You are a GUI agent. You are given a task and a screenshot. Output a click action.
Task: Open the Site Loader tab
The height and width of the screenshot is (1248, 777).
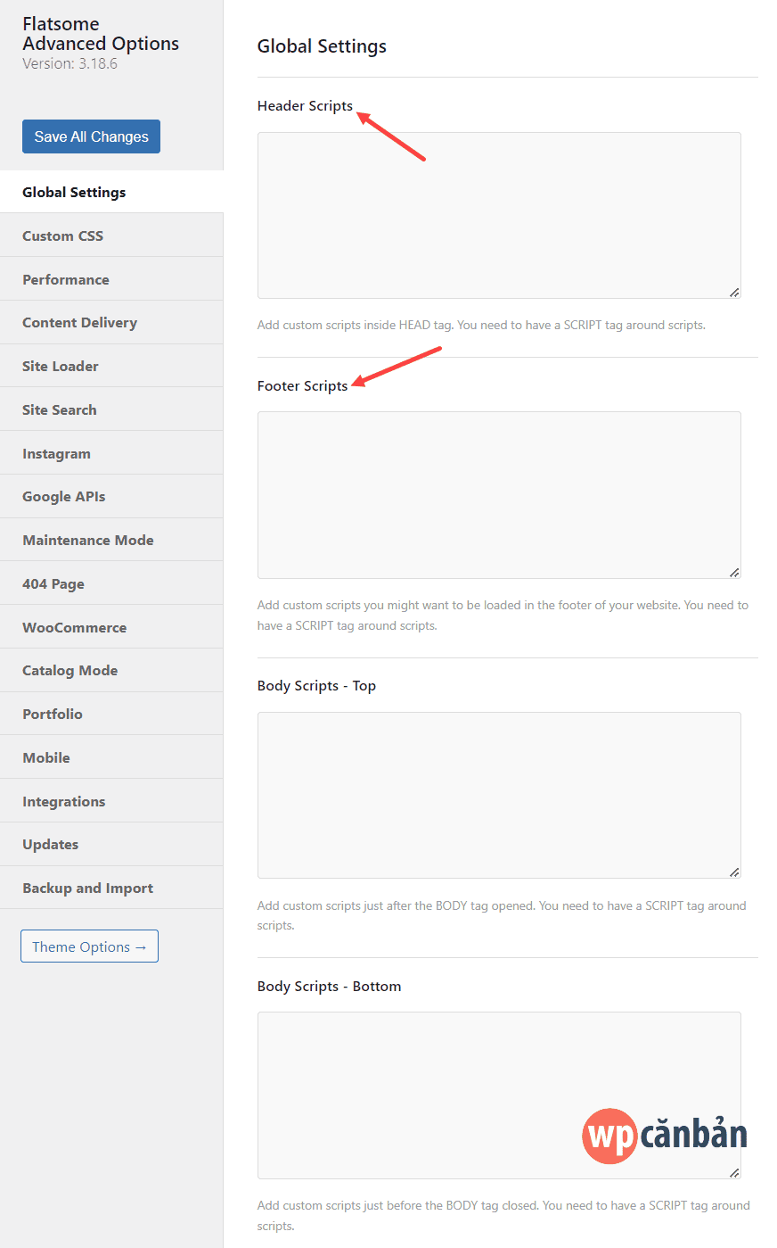pos(61,366)
